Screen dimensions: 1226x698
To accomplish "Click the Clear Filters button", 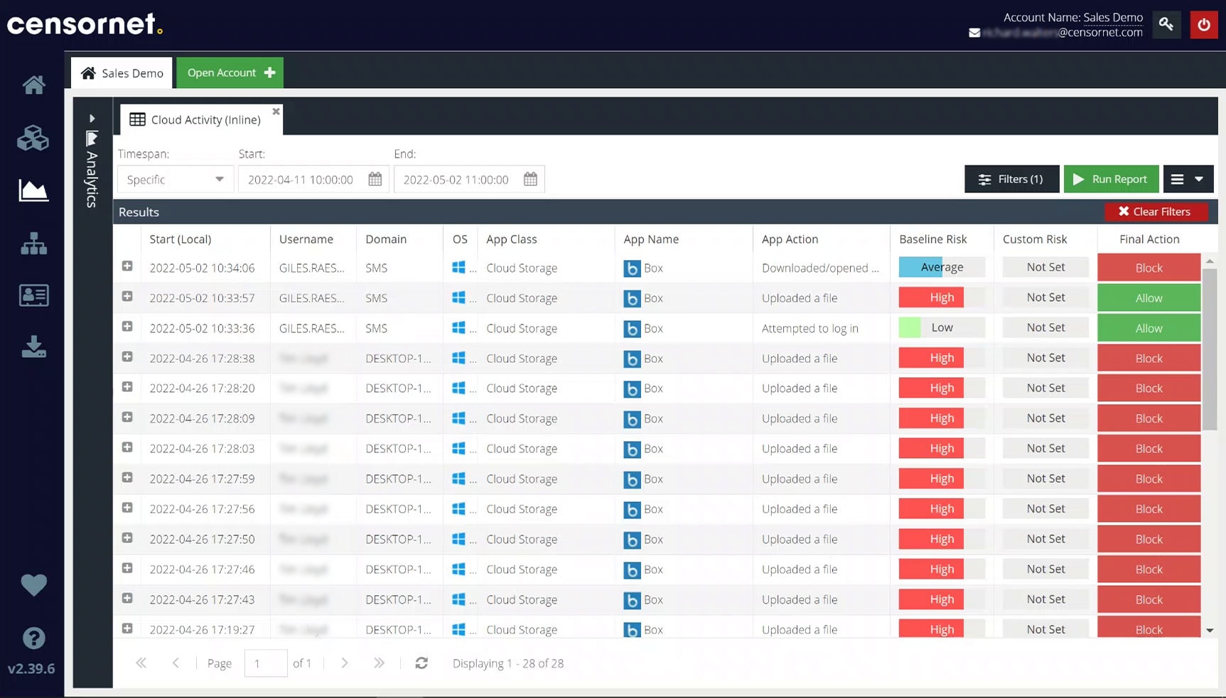I will click(1154, 212).
